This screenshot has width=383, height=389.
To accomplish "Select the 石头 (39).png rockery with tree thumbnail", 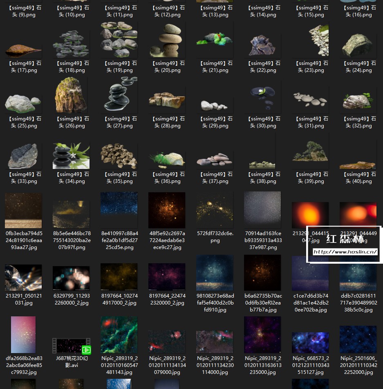I will click(310, 151).
